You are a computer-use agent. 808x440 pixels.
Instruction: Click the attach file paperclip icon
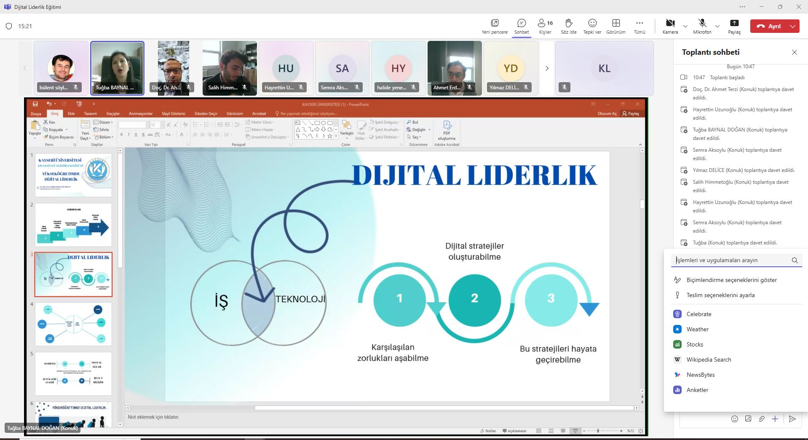761,419
